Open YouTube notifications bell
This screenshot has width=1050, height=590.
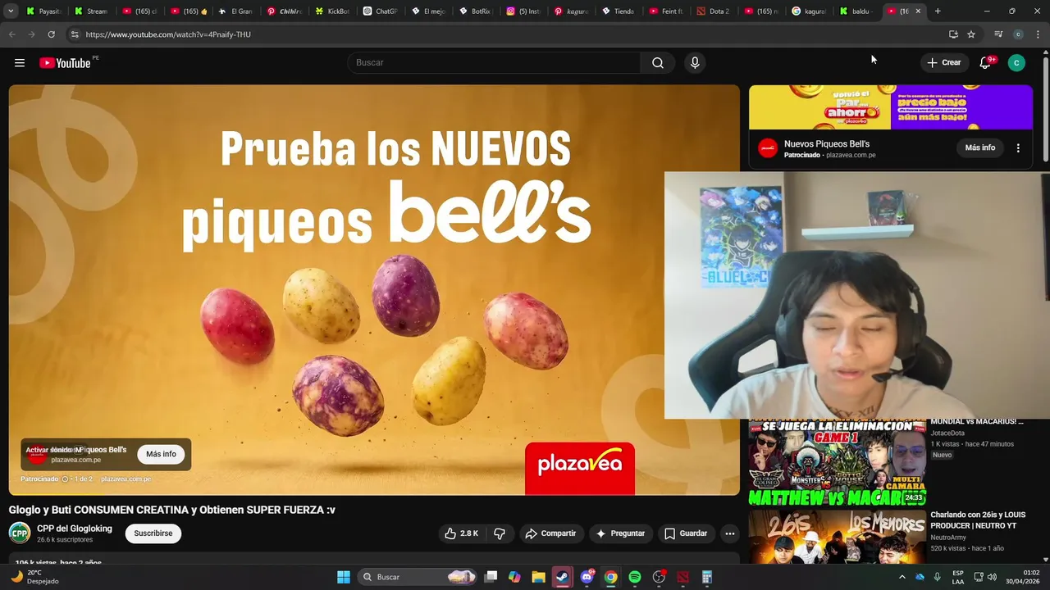985,63
